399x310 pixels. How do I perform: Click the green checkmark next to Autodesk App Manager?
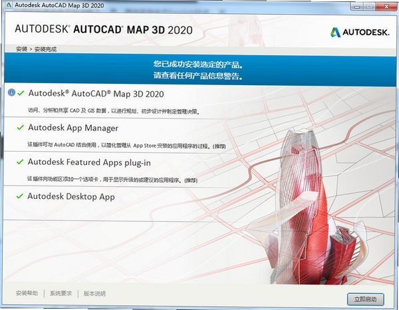(21, 127)
